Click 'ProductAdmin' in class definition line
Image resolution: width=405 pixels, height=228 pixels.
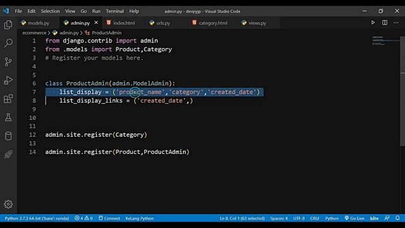point(87,84)
